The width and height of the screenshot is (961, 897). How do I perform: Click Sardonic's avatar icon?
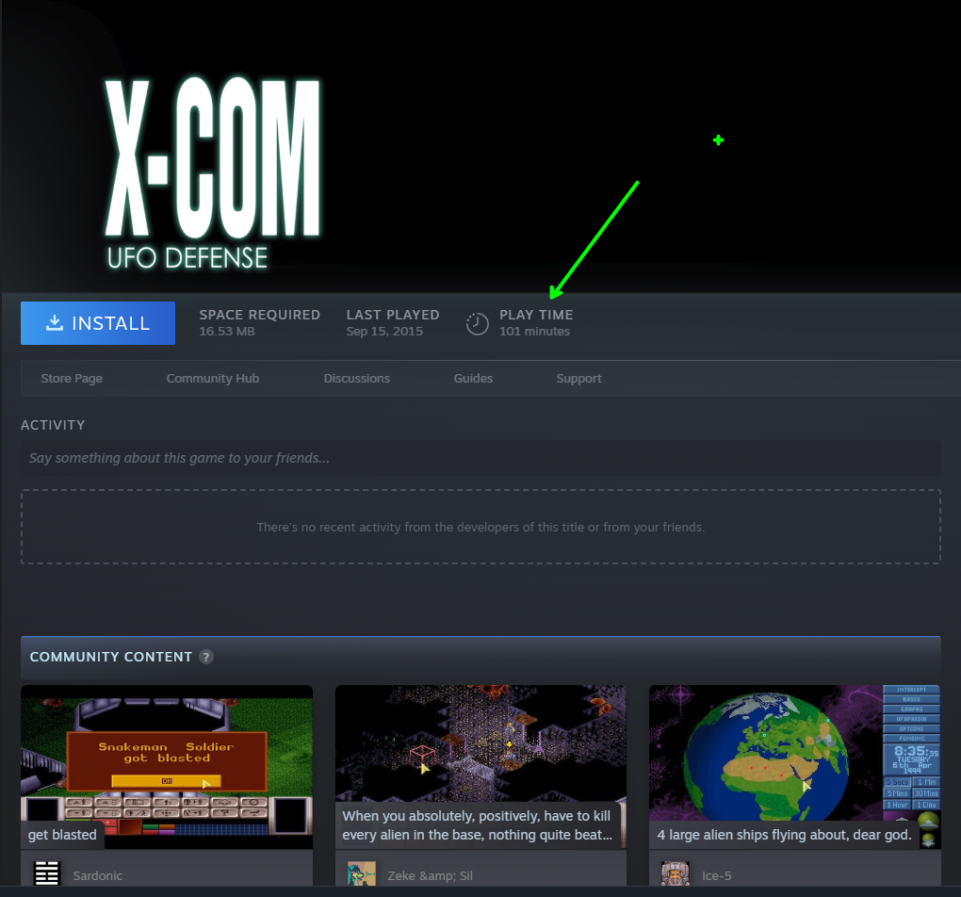[x=47, y=873]
